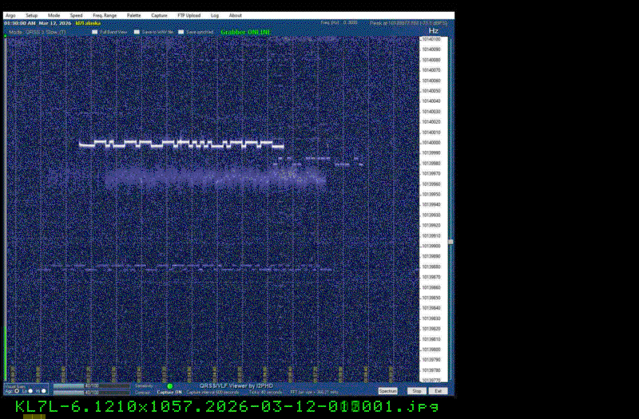Open the Log menu
Viewport: 639px width, 419px height.
click(x=215, y=15)
